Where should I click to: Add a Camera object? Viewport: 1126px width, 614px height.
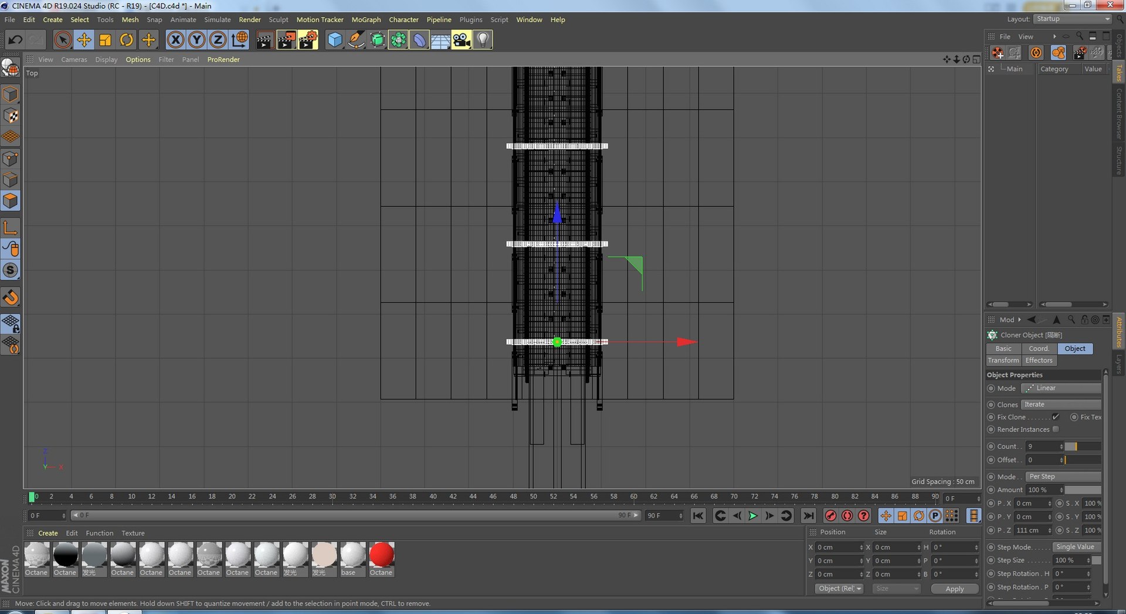462,40
